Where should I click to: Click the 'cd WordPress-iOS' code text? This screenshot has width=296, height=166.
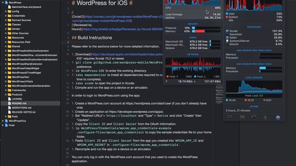(x=90, y=71)
